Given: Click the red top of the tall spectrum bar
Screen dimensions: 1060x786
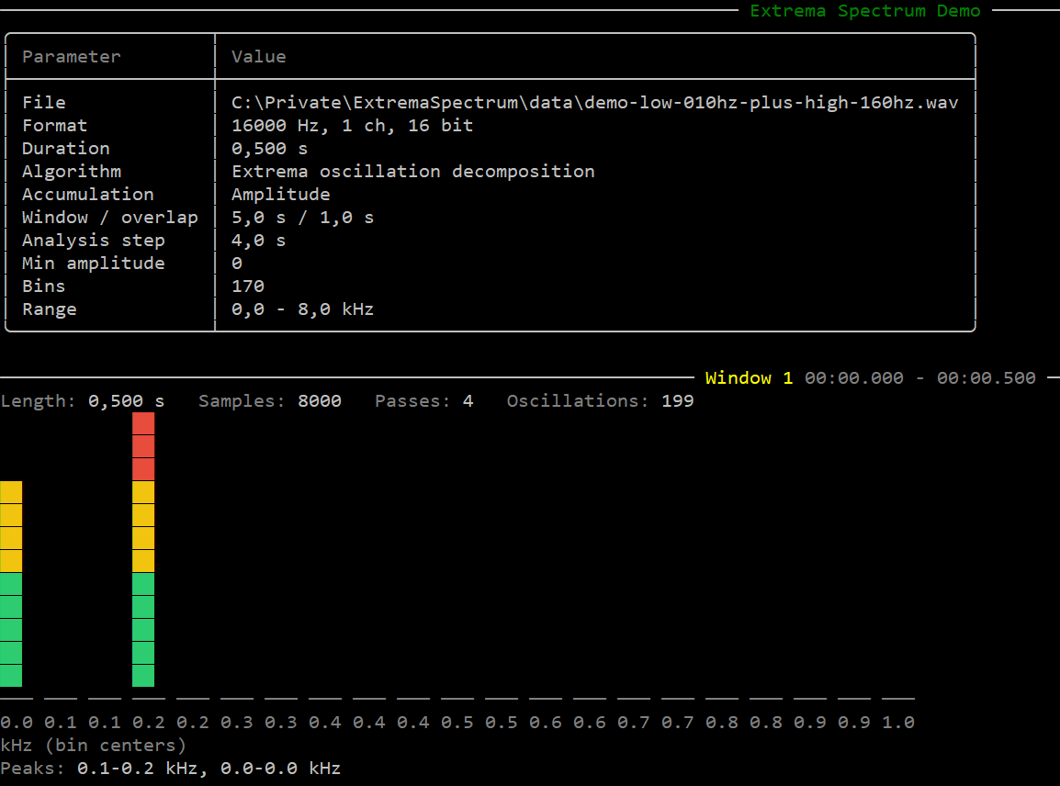Looking at the screenshot, I should click(143, 447).
